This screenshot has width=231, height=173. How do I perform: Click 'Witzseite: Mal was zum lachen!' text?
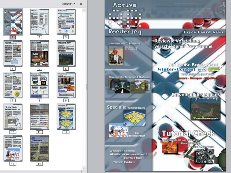pos(127,154)
